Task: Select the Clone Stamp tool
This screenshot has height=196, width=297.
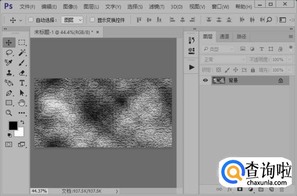Action: (9, 73)
